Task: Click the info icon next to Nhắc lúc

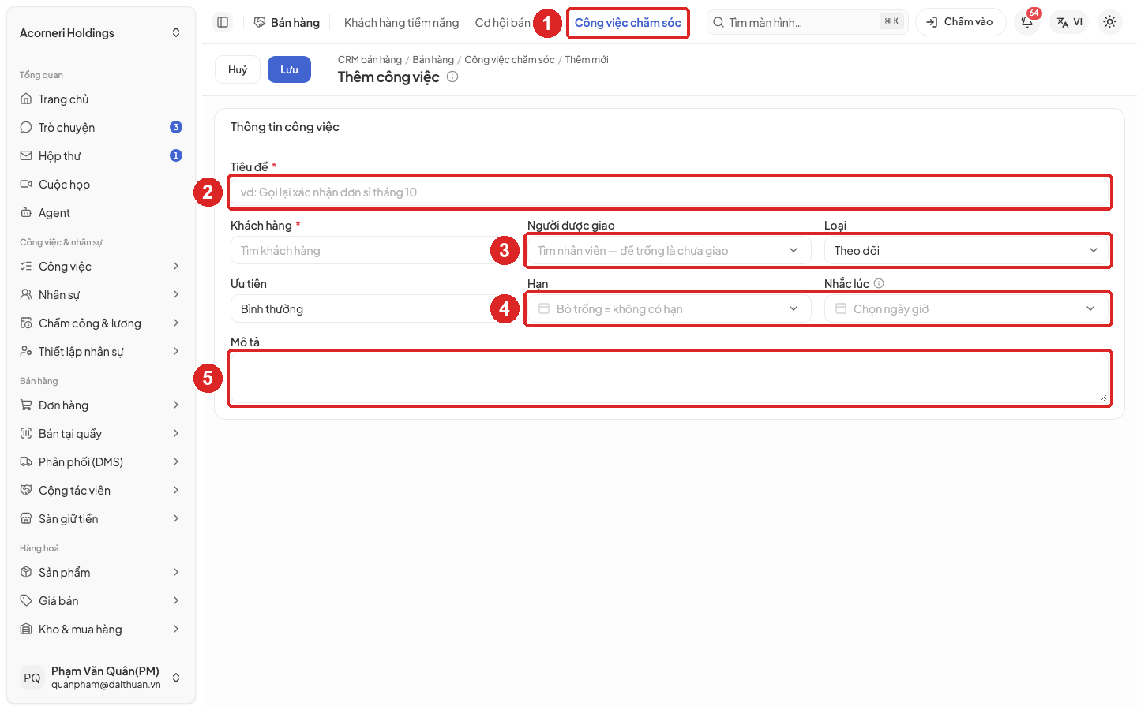Action: [x=879, y=283]
